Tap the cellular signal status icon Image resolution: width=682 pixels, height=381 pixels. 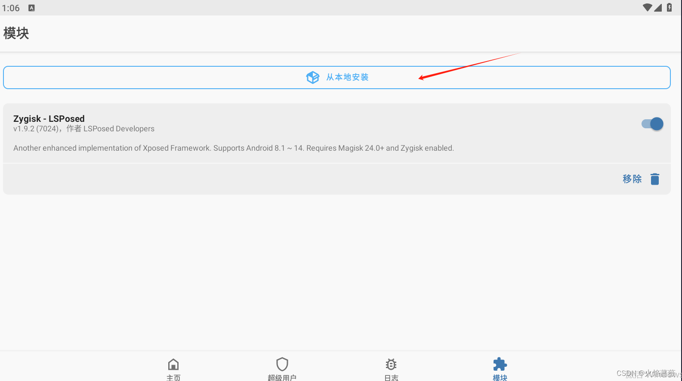click(x=658, y=8)
